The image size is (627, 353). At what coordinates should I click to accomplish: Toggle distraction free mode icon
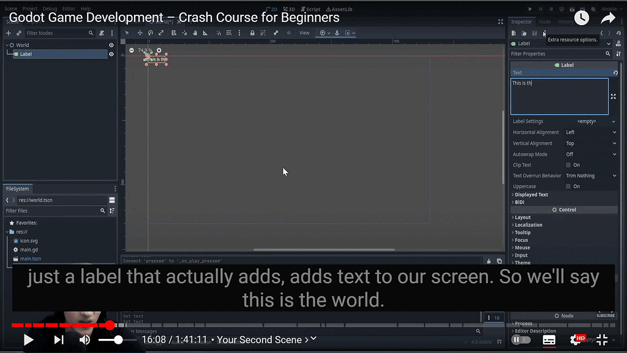500,21
